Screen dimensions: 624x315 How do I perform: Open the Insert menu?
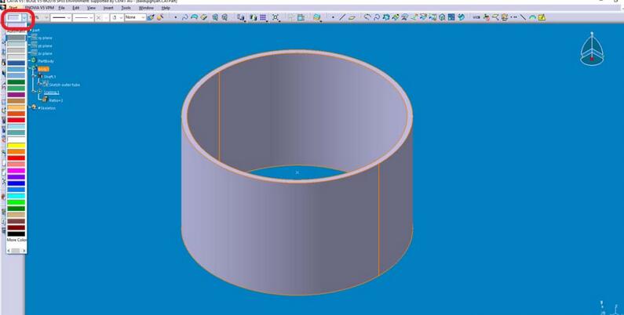[108, 8]
